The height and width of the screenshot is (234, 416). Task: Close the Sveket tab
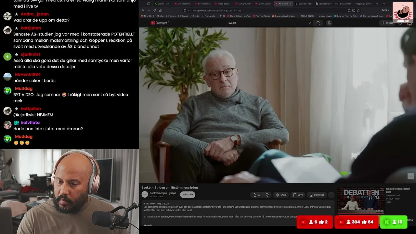click(x=291, y=4)
